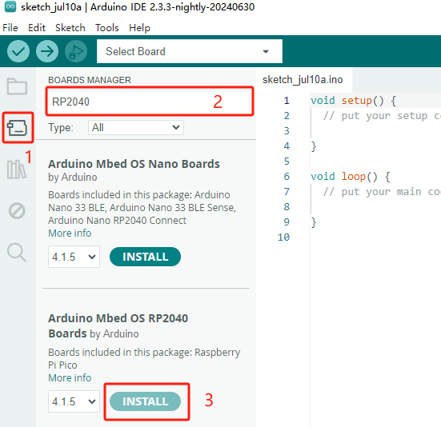Click the '// put your setup' comment line
441x427 pixels.
click(382, 116)
